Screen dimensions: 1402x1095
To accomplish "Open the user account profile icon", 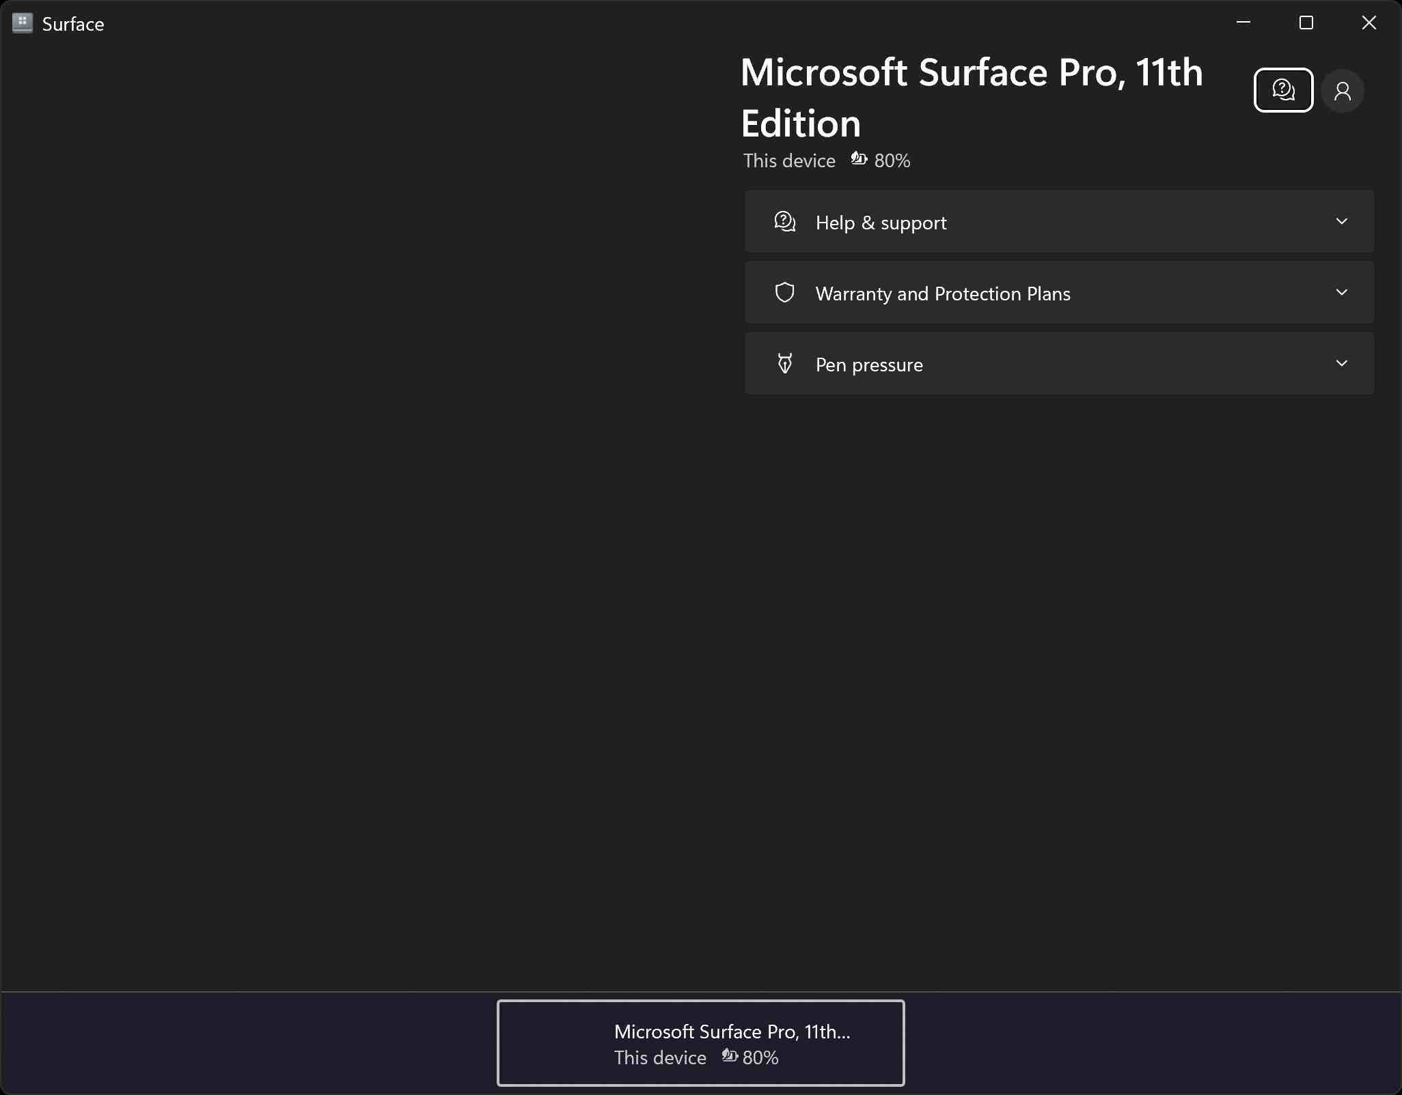I will point(1343,90).
